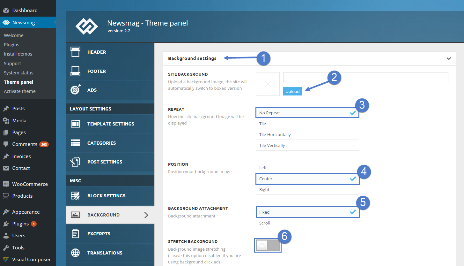Image resolution: width=464 pixels, height=266 pixels.
Task: Click the Upload button
Action: point(292,91)
